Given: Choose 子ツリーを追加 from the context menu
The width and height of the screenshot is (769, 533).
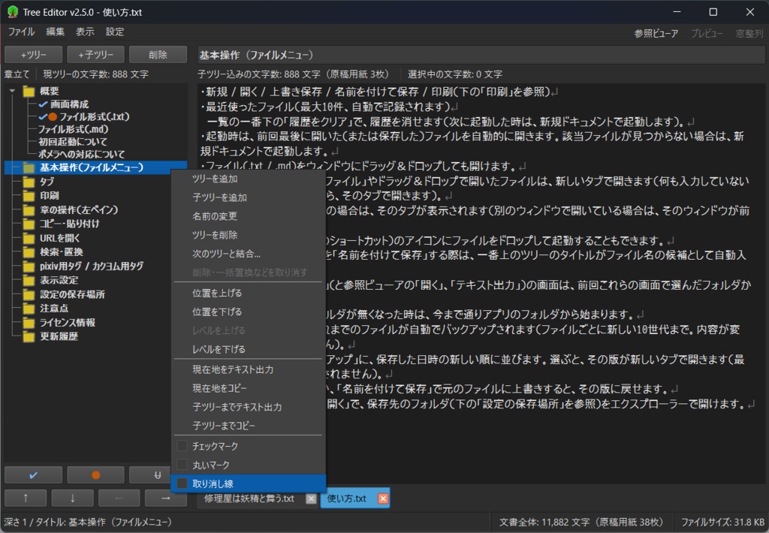Looking at the screenshot, I should pyautogui.click(x=248, y=197).
